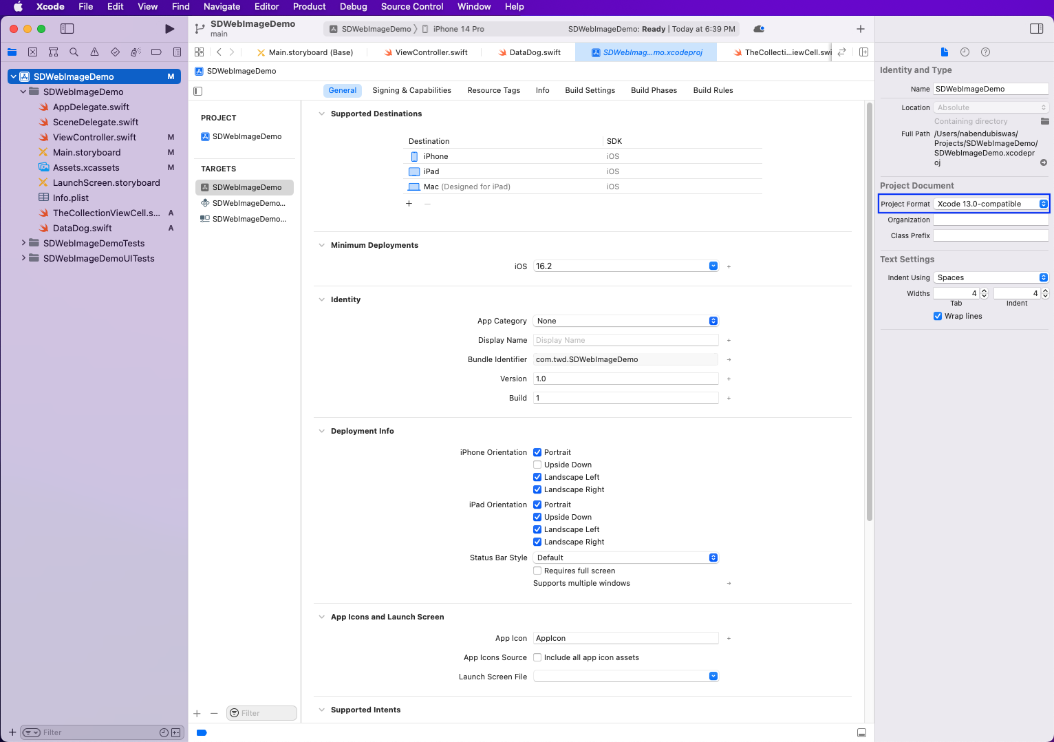Open the Test navigator diamond icon
Viewport: 1054px width, 742px height.
click(115, 52)
